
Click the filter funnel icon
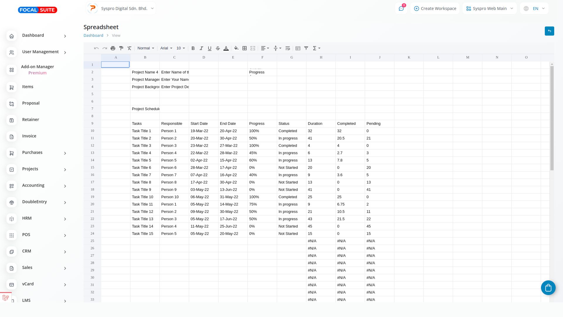click(x=306, y=48)
